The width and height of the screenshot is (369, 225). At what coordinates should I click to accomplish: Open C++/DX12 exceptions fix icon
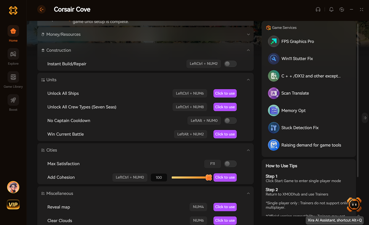(274, 76)
